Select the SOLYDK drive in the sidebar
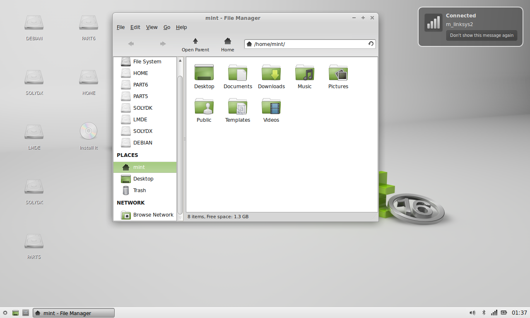530x318 pixels. click(x=142, y=108)
